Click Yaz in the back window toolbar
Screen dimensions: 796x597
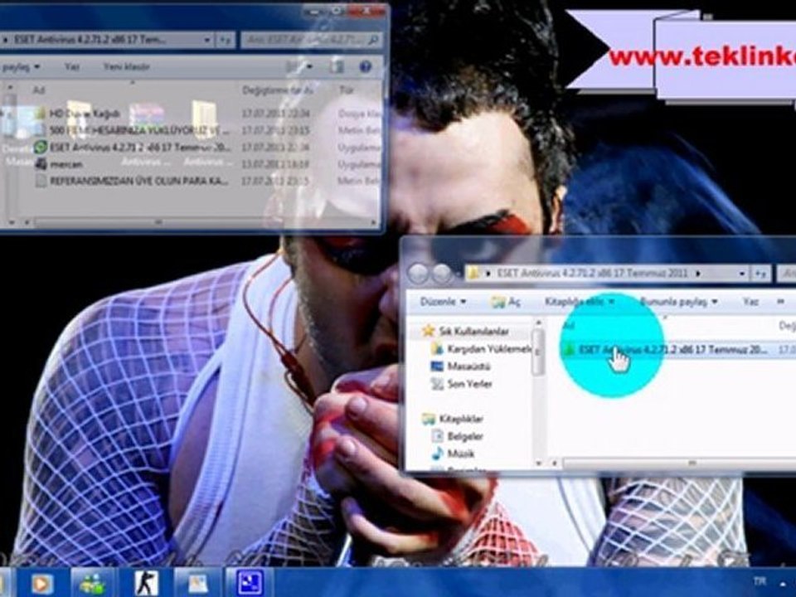pyautogui.click(x=71, y=66)
